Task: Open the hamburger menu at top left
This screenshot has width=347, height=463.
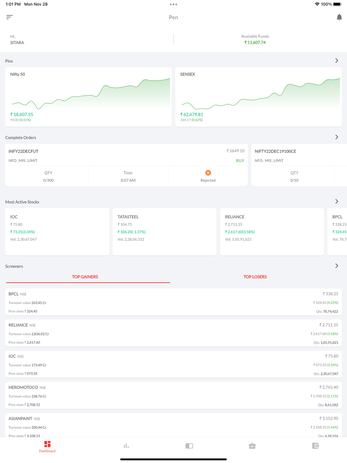Action: (10, 17)
